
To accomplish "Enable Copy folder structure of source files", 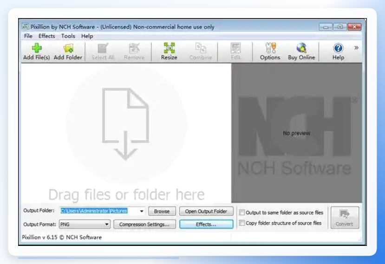I will 242,223.
